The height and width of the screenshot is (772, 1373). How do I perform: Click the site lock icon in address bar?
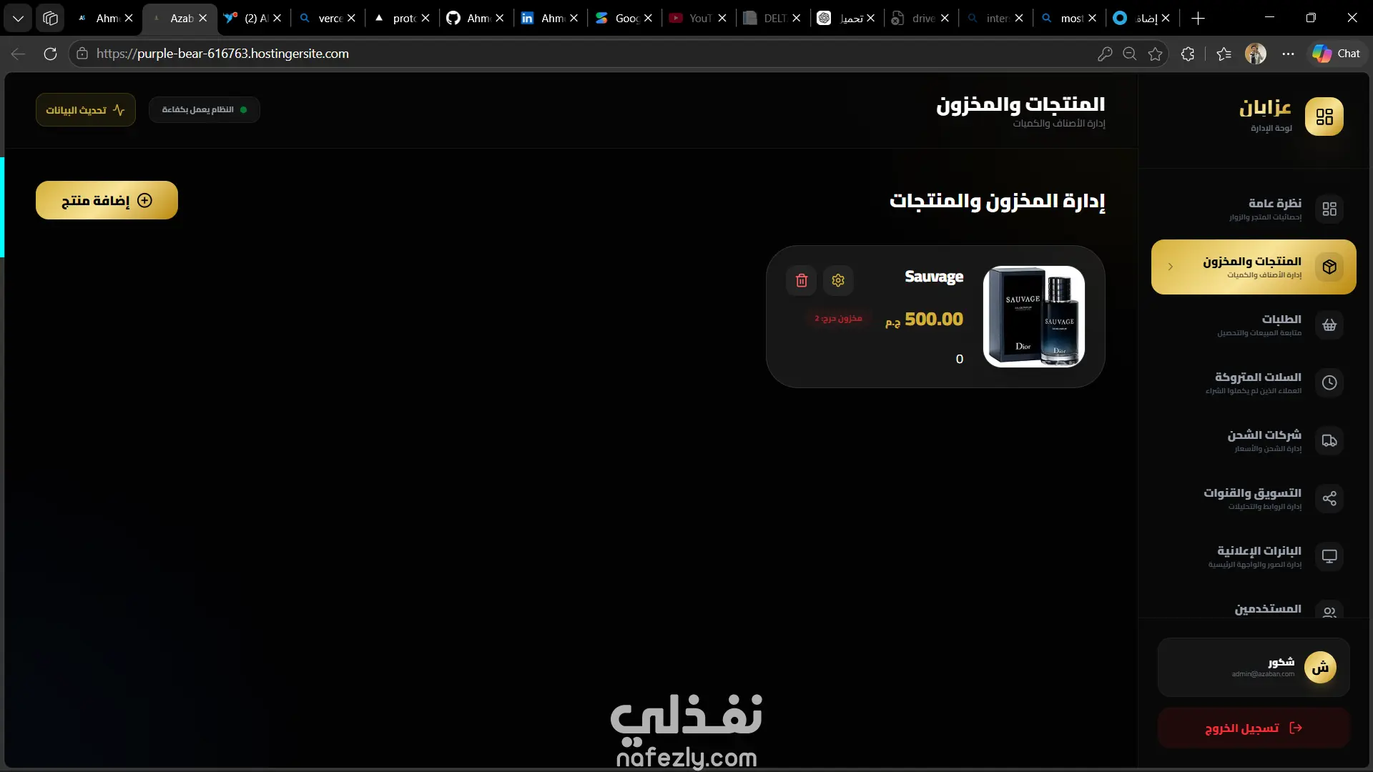click(x=82, y=54)
